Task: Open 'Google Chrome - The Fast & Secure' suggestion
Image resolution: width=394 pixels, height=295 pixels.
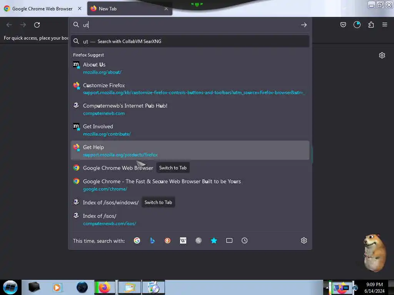Action: [190, 185]
